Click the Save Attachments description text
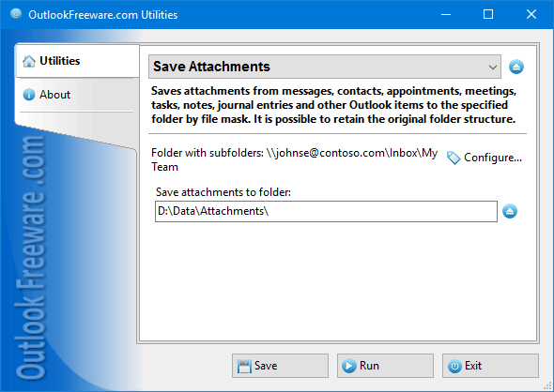Viewport: 554px width, 392px height. pos(334,105)
